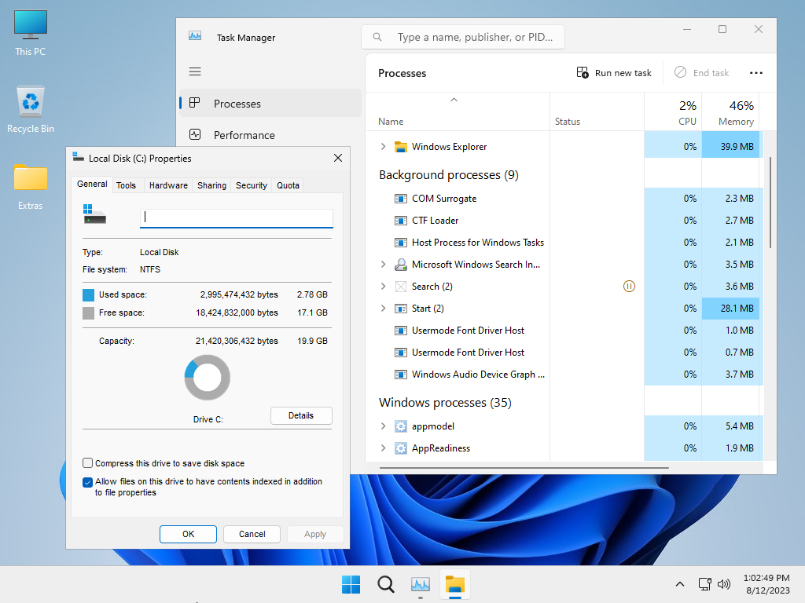Close the Local Disk Properties dialog
This screenshot has width=805, height=603.
(x=338, y=158)
